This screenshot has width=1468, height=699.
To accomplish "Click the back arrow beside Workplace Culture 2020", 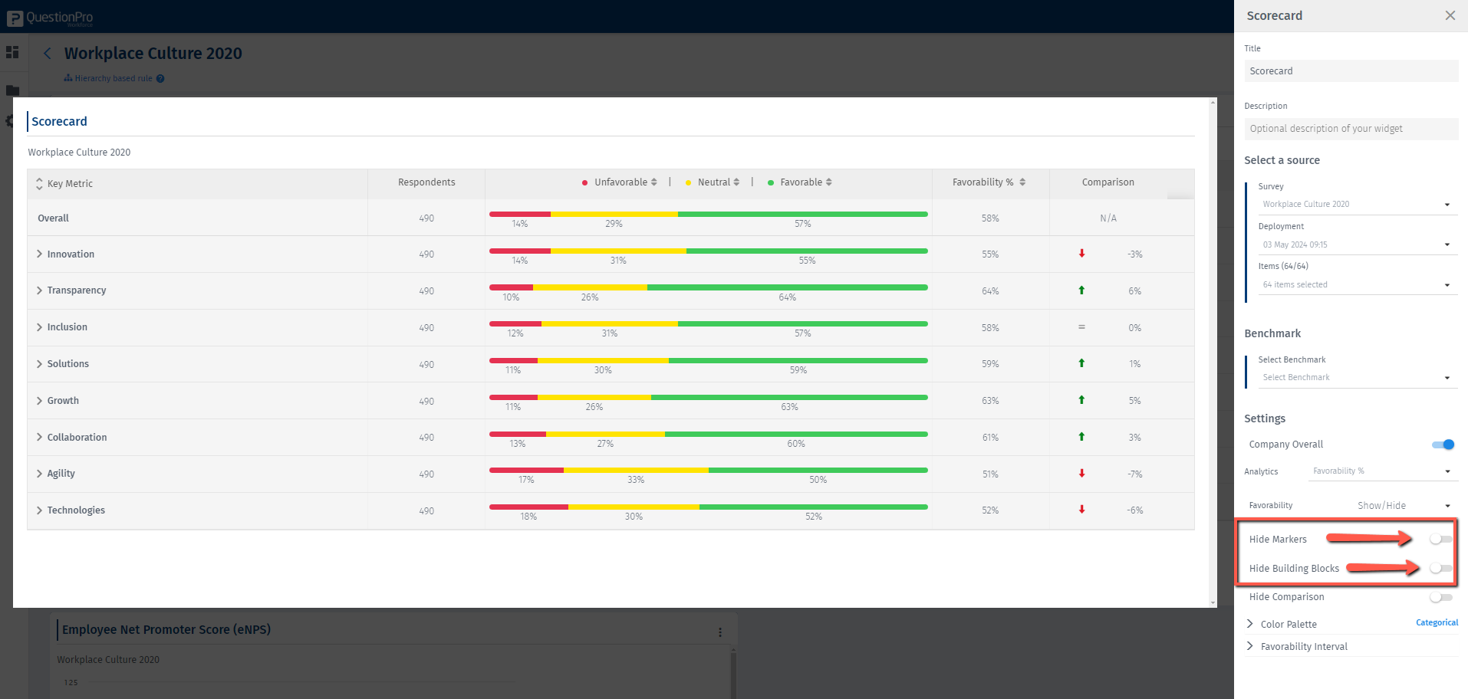I will (48, 53).
